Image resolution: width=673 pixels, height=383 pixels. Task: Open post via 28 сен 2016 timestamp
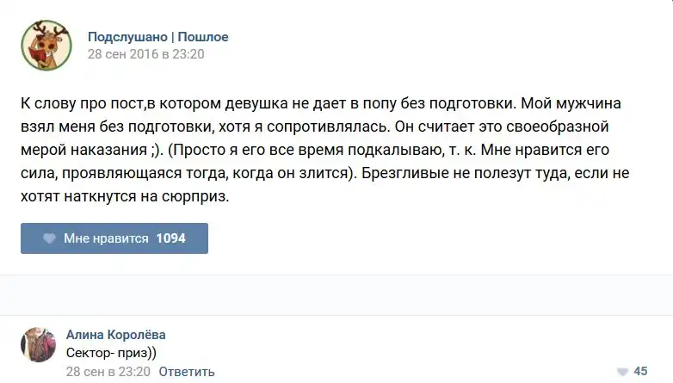145,53
